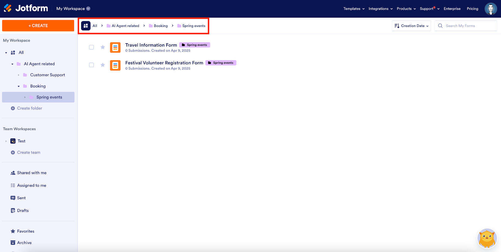This screenshot has height=252, width=501.
Task: Click the Customer Support folder icon
Action: (x=25, y=75)
